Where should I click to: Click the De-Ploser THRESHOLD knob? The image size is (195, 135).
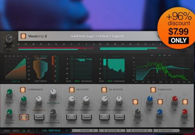pyautogui.click(x=105, y=100)
